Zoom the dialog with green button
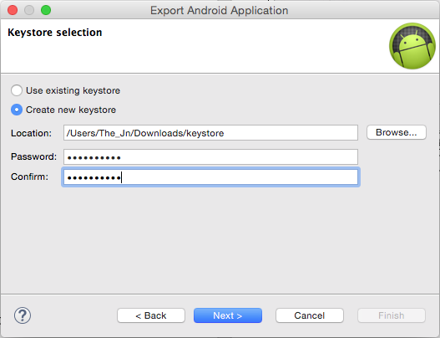 tap(46, 10)
